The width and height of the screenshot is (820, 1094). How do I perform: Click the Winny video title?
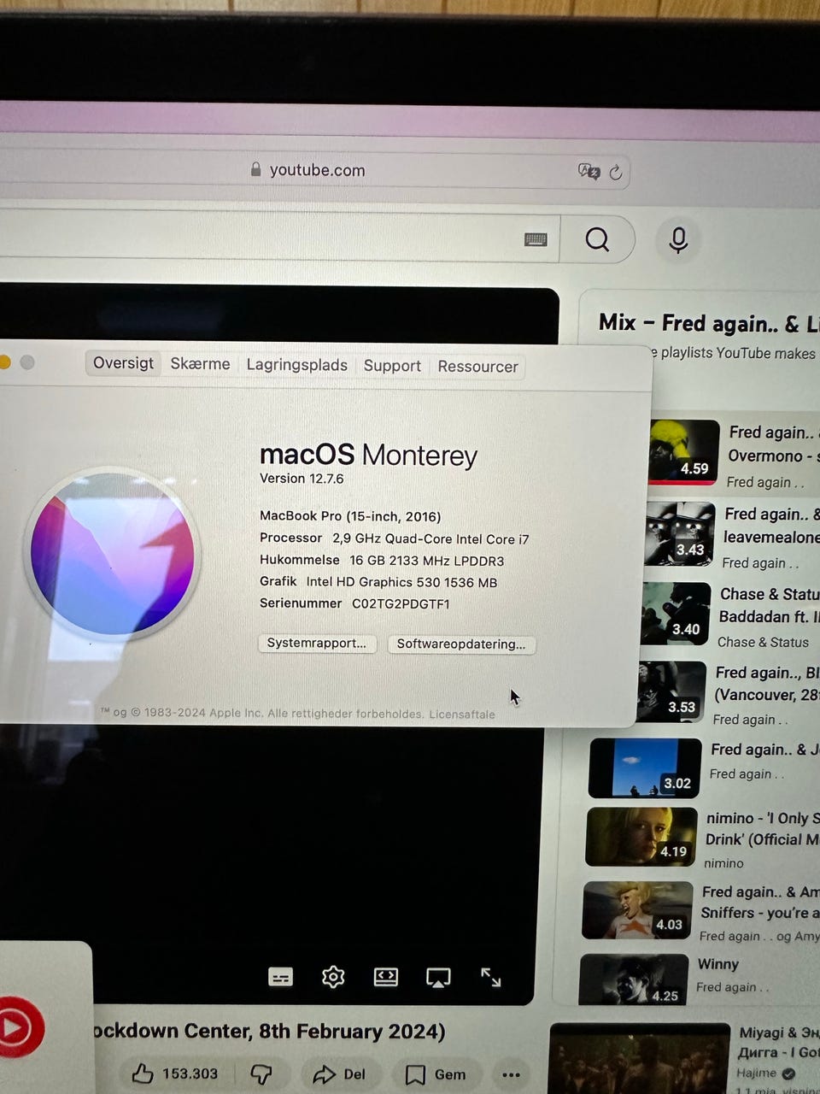pyautogui.click(x=718, y=964)
